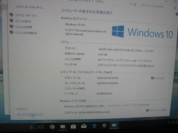Open Microsoft Edge from taskbar
The image size is (178, 133).
[94, 126]
